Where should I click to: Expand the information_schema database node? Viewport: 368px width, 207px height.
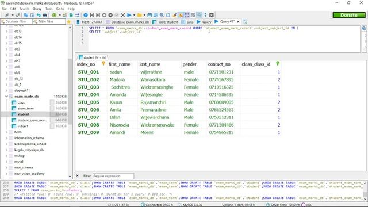click(6, 138)
